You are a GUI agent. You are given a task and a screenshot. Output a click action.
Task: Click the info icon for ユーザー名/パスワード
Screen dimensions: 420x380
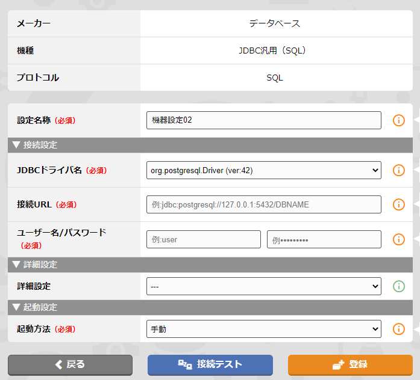click(x=398, y=239)
